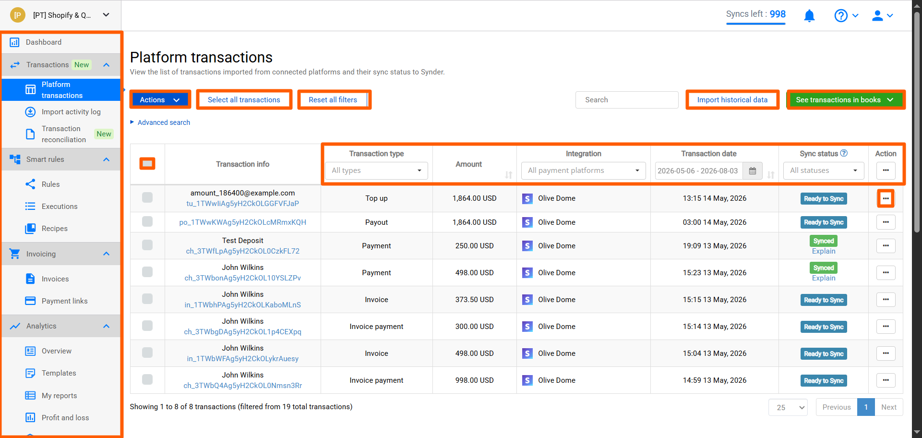Check the Top up transaction row checkbox
The height and width of the screenshot is (438, 922).
coord(147,197)
